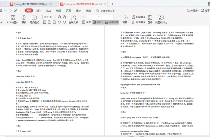Click 问题二 heading text

pos(18,71)
